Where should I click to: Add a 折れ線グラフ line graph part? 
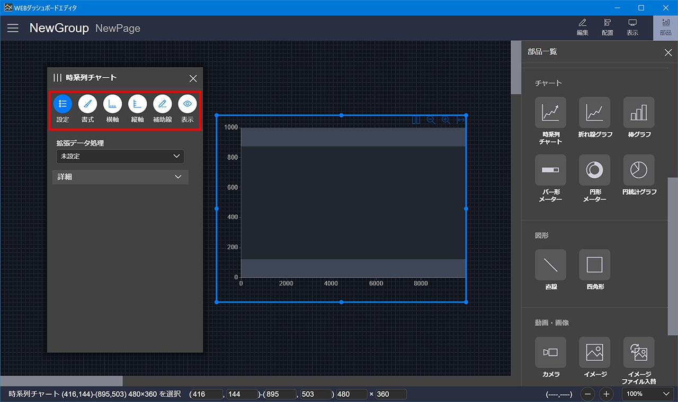594,113
